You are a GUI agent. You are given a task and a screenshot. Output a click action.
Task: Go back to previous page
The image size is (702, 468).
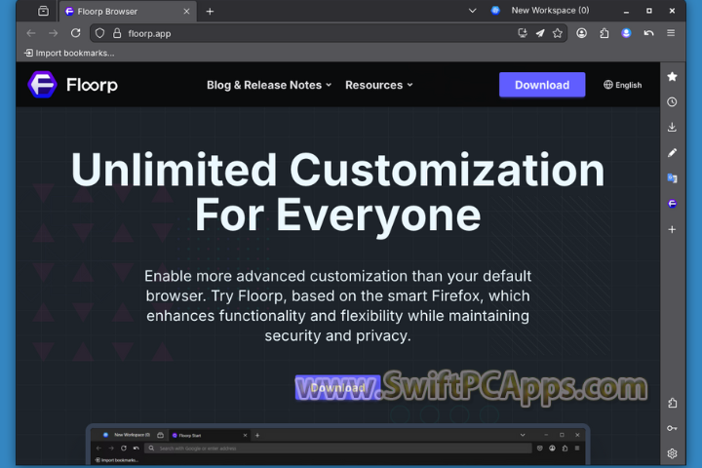coord(31,33)
